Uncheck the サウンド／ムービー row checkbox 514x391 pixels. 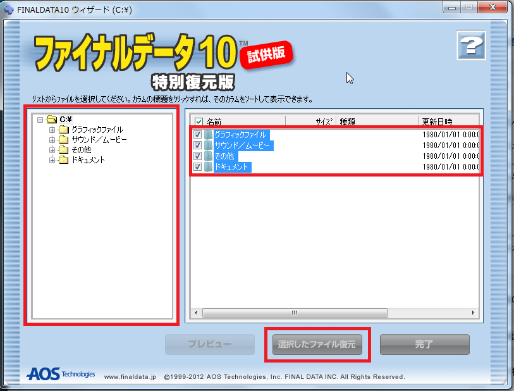click(x=197, y=146)
